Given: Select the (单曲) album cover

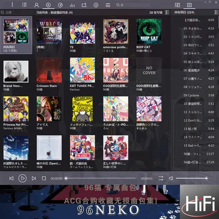Looking at the screenshot, I should (49, 31).
